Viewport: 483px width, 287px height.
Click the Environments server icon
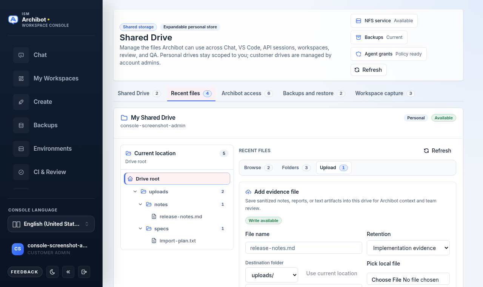(x=21, y=149)
